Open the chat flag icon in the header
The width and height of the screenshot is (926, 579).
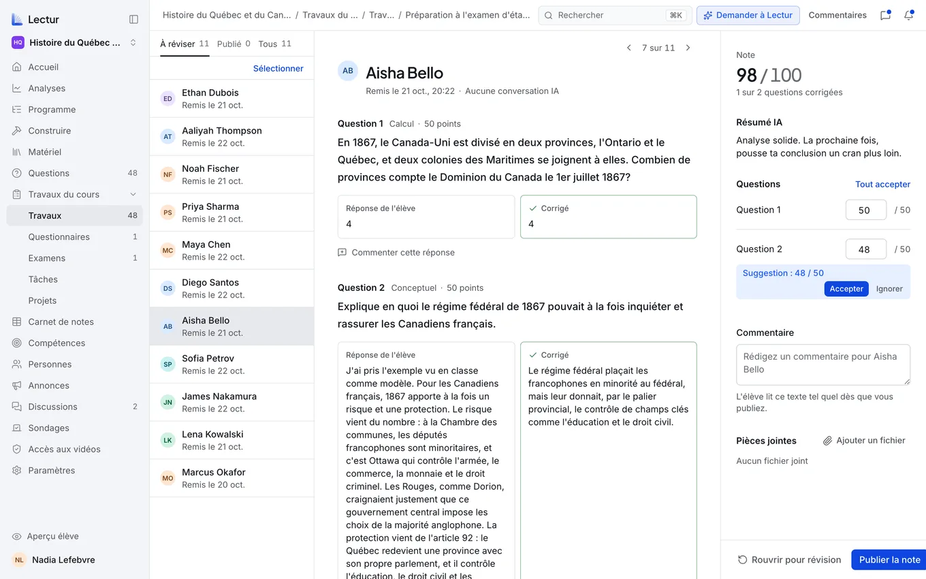[885, 15]
